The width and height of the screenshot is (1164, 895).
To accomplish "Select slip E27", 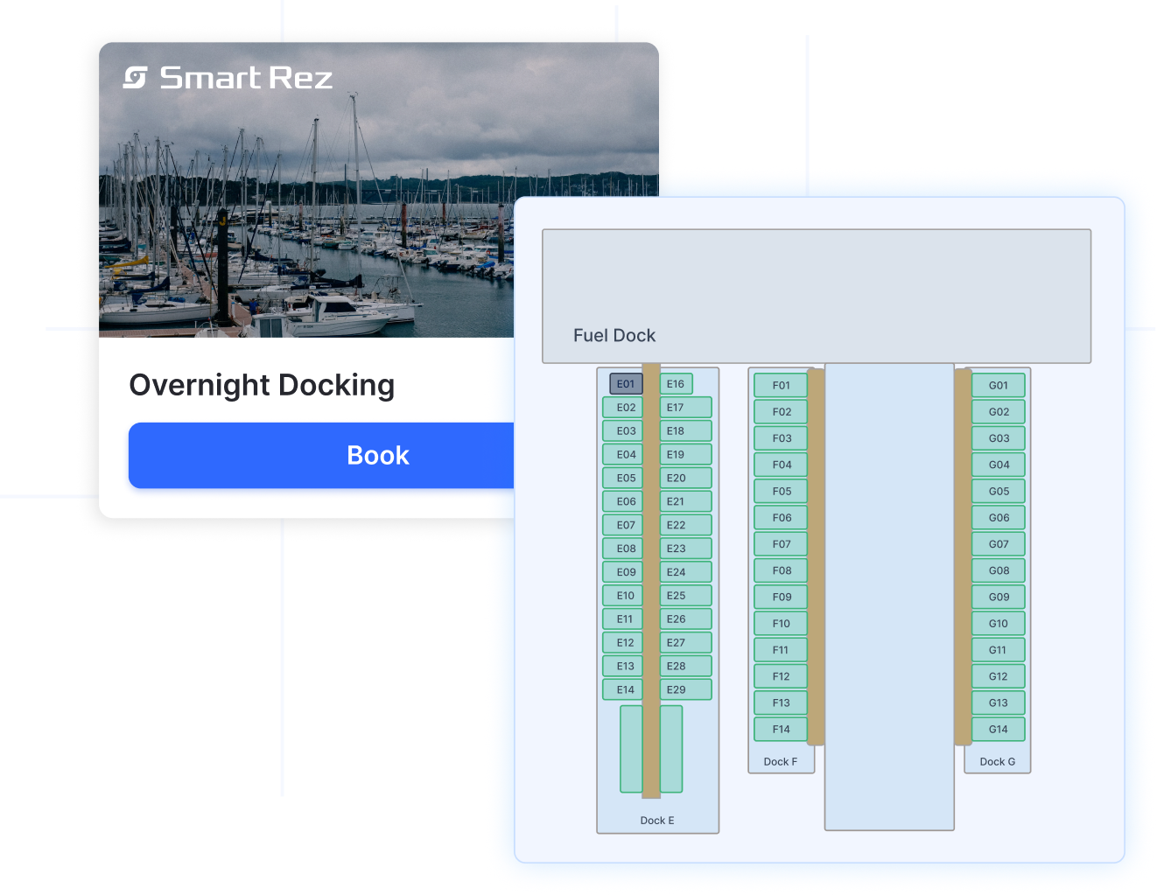I will click(x=685, y=643).
